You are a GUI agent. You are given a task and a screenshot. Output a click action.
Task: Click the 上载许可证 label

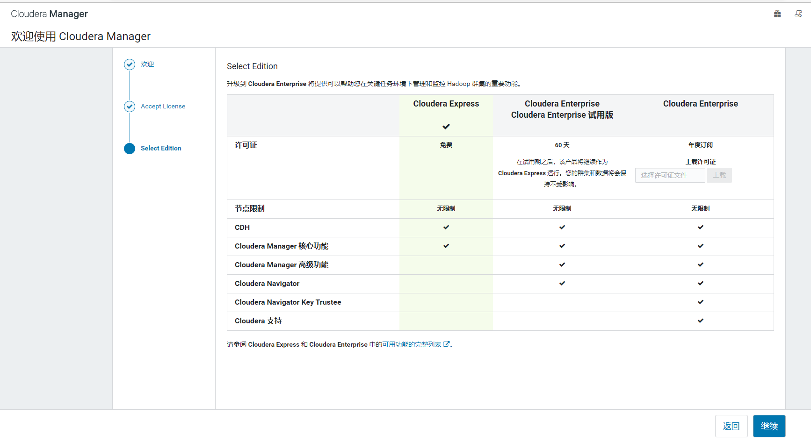click(x=701, y=162)
